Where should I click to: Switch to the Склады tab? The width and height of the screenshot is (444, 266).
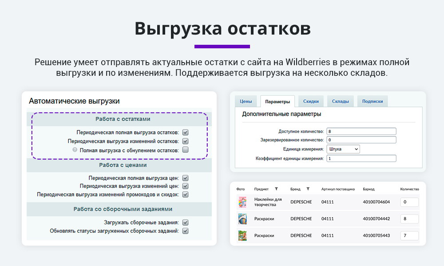340,102
